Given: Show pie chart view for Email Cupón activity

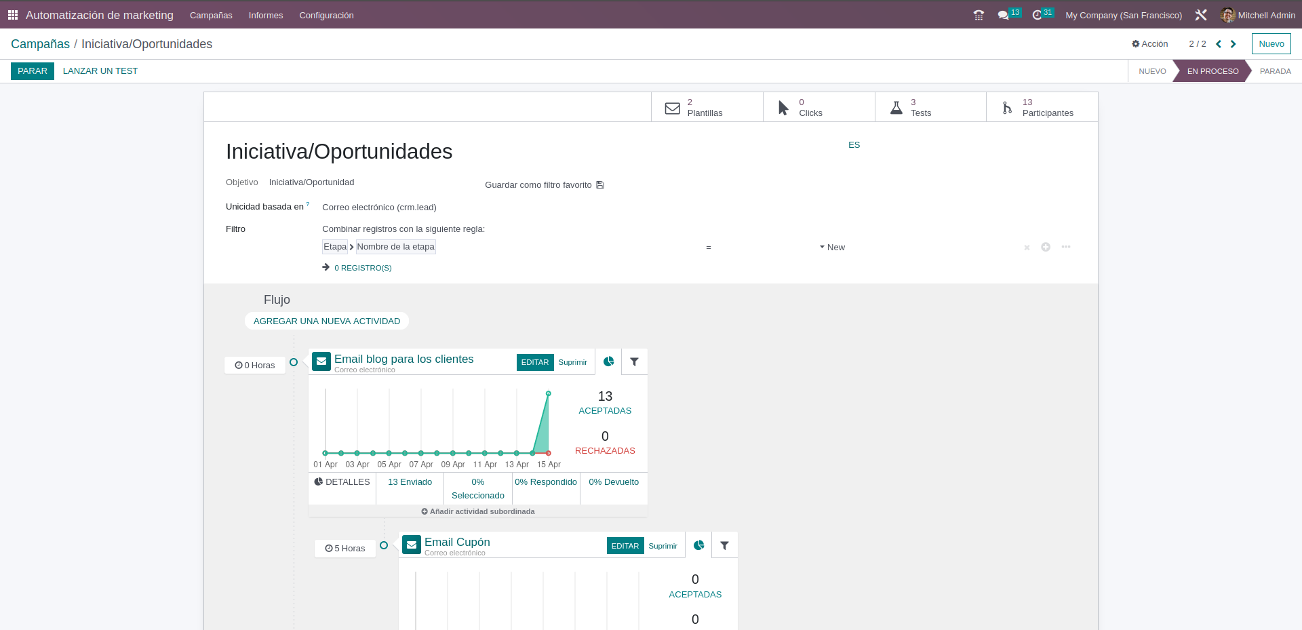Looking at the screenshot, I should (699, 545).
